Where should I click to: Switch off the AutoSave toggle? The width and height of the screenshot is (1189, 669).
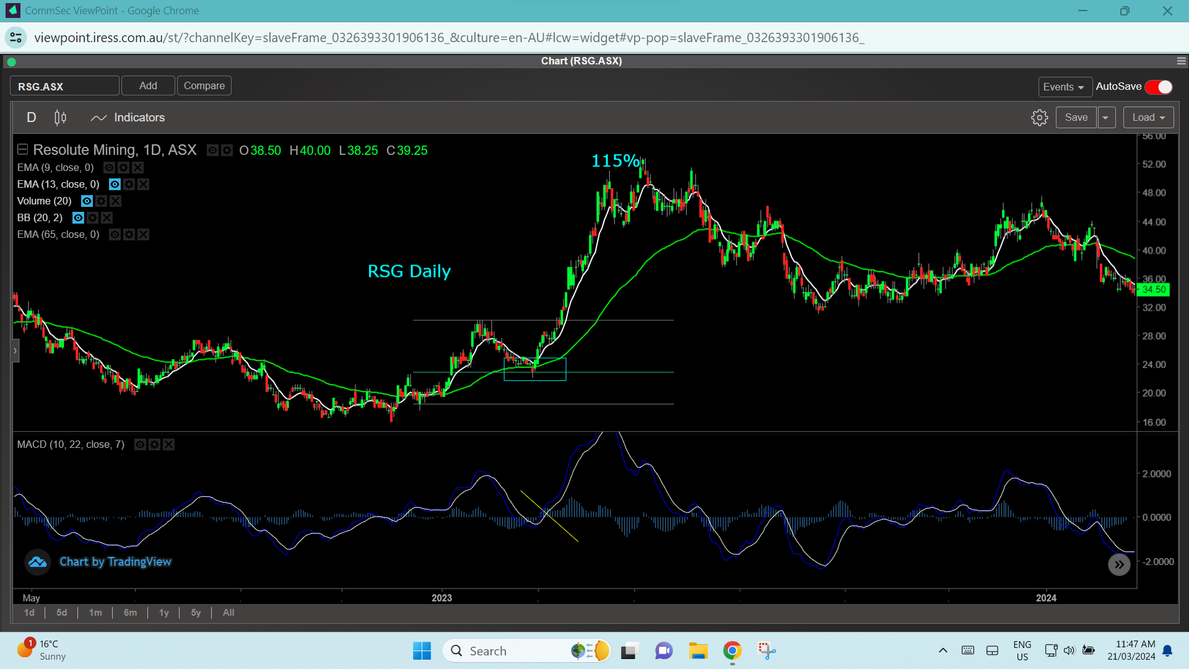[x=1159, y=87]
